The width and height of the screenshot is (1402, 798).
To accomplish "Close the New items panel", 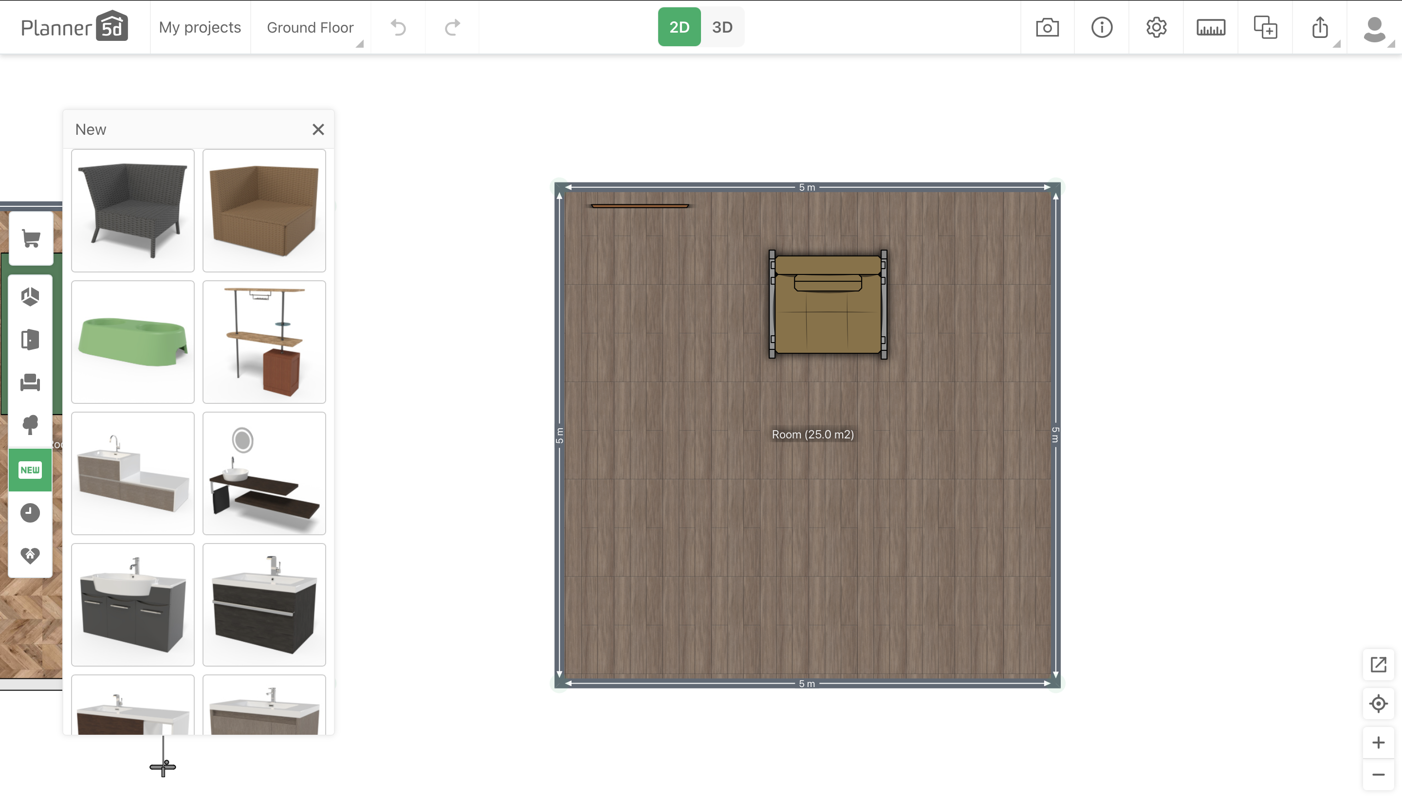I will pos(318,129).
